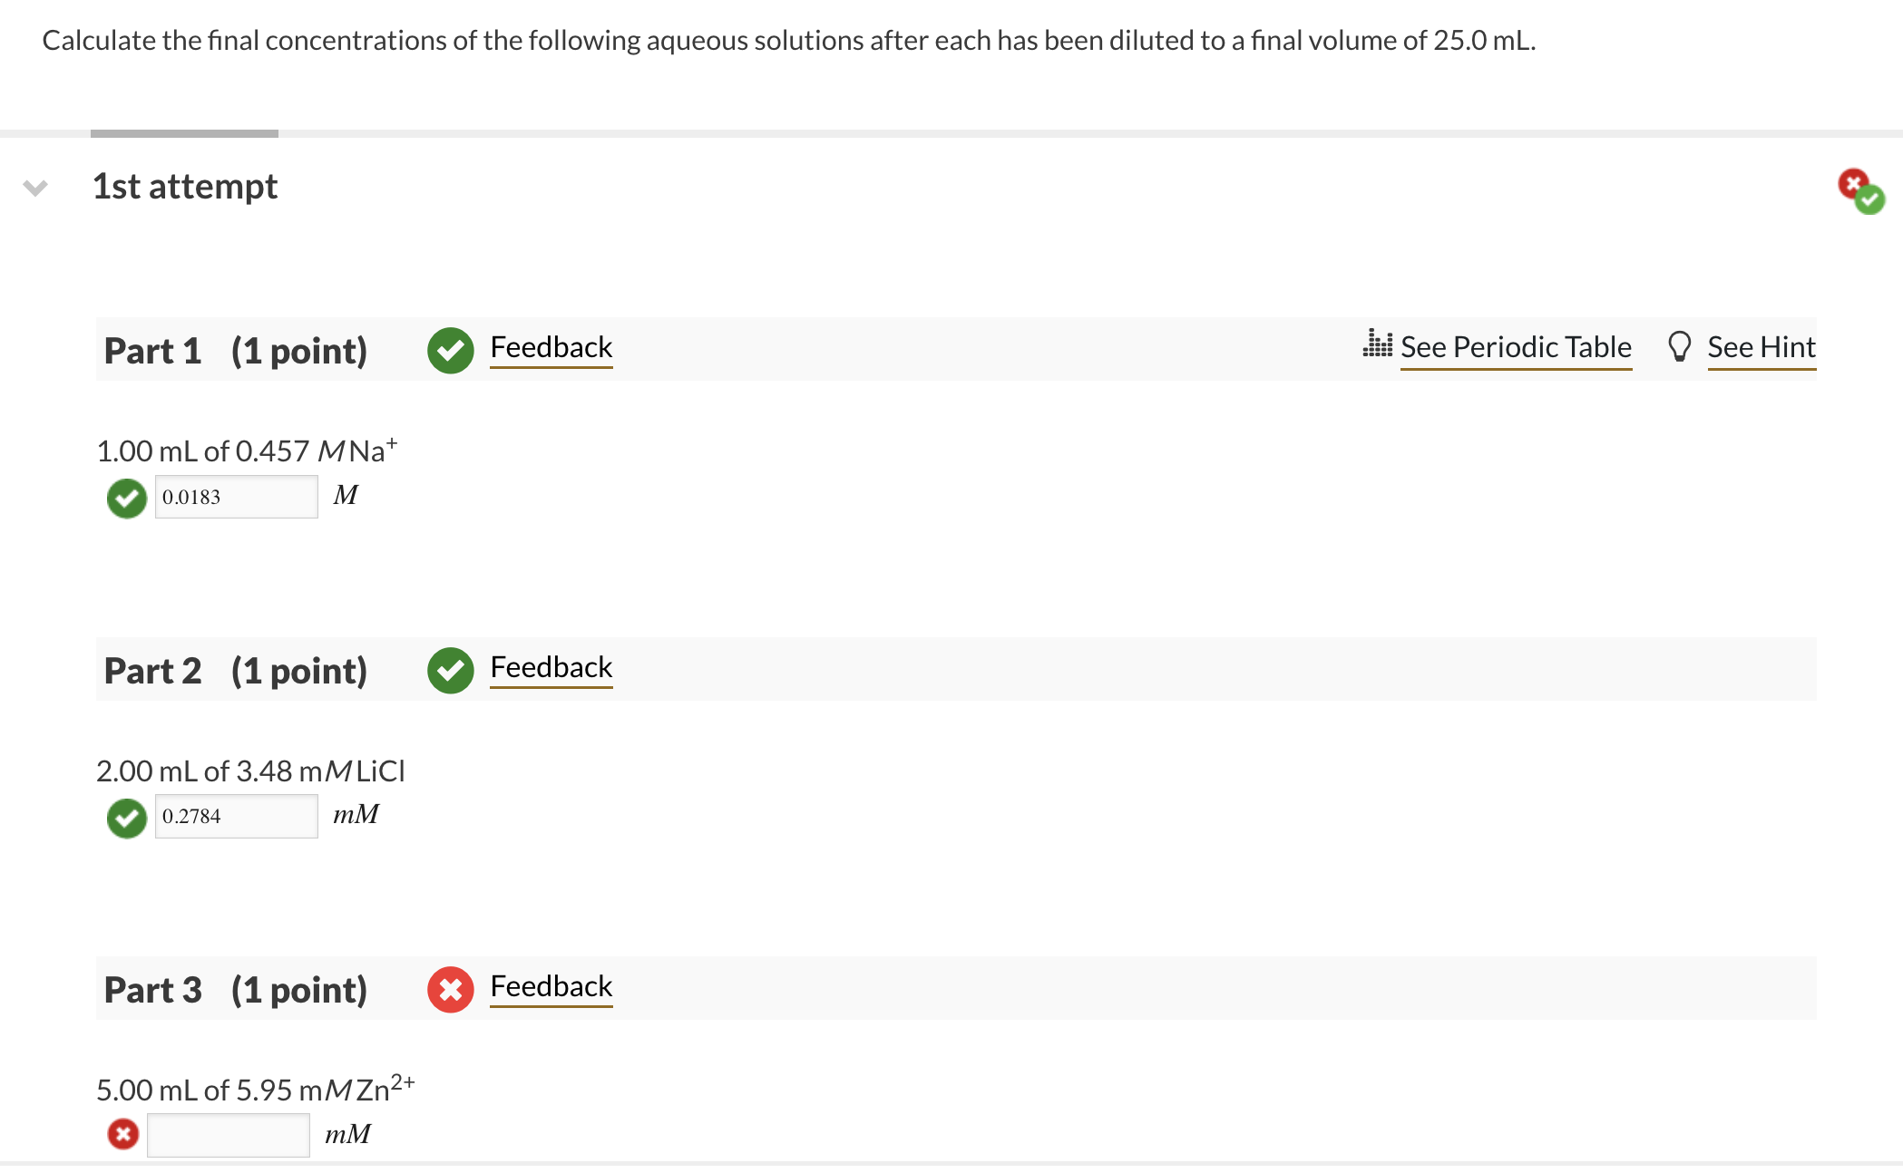
Task: Expand Part 1 Feedback details
Action: click(551, 347)
